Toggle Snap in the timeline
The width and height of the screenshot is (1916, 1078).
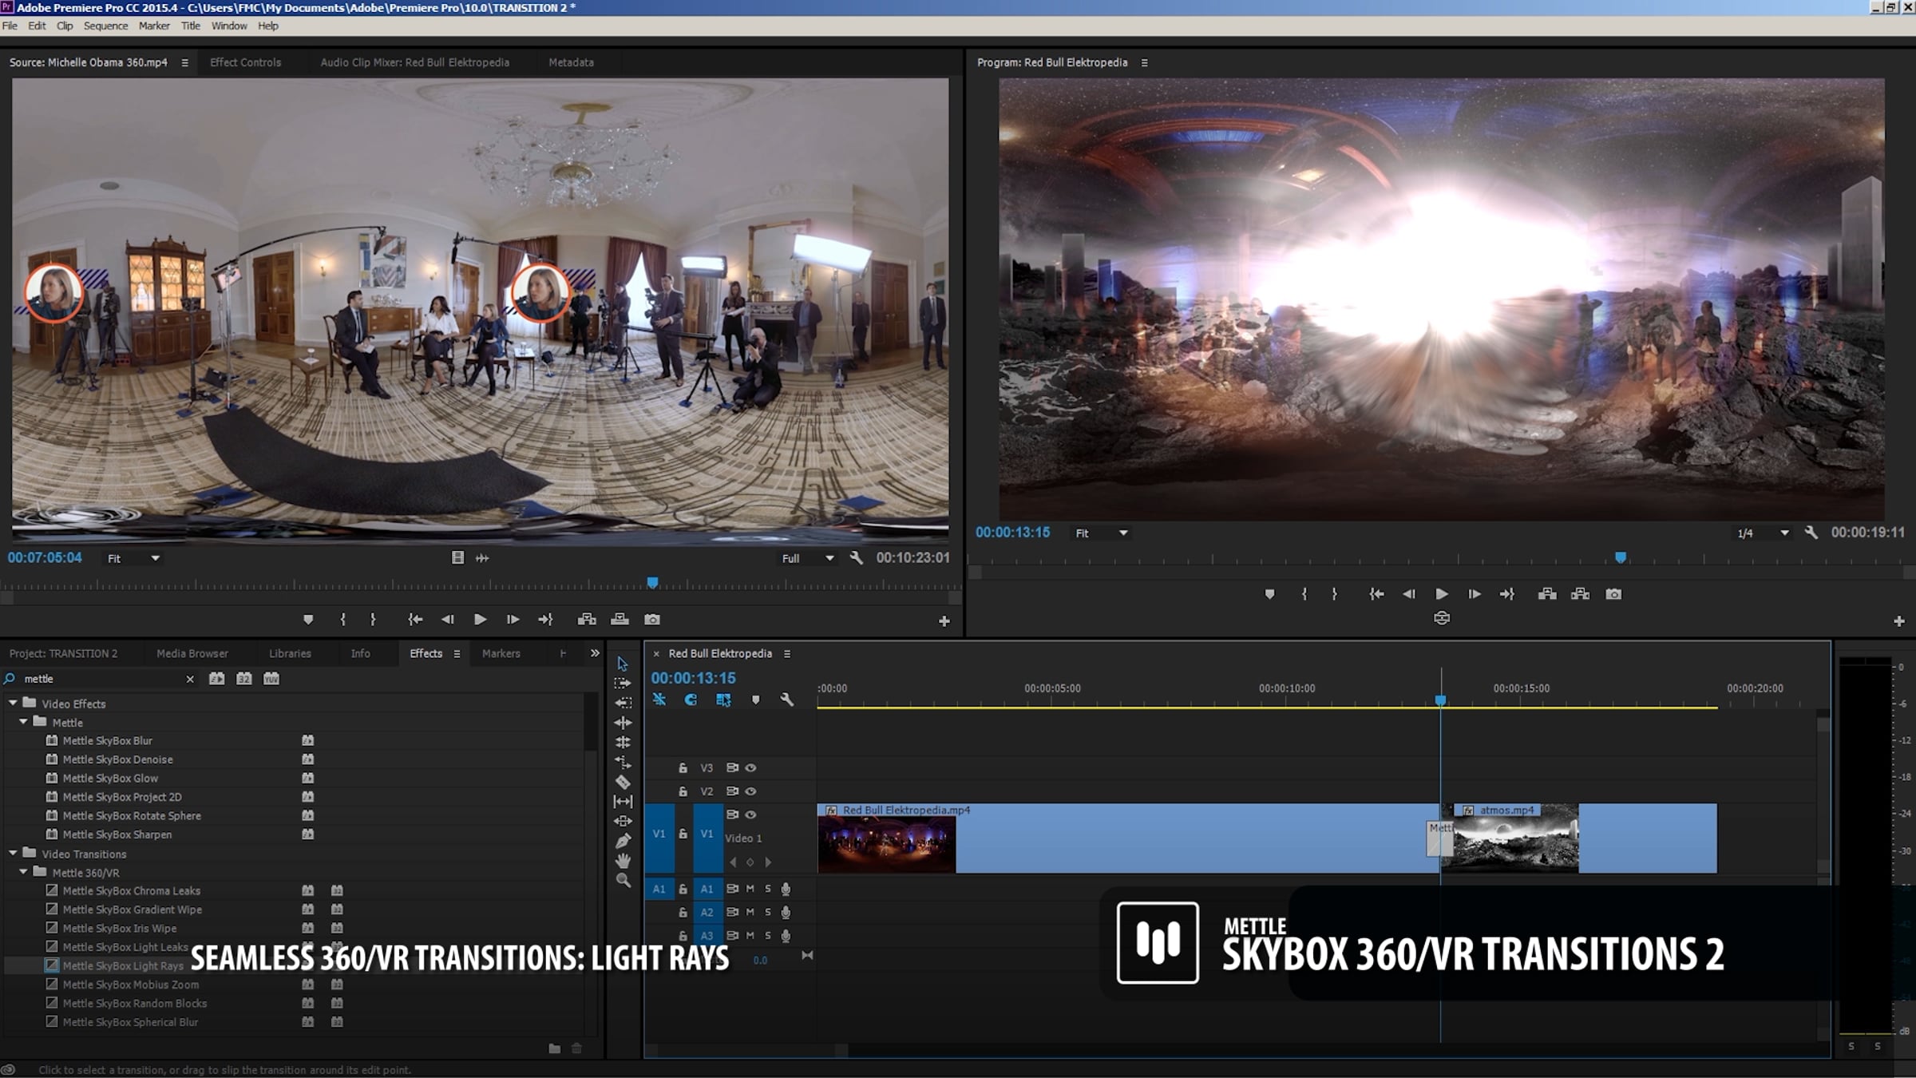point(691,700)
